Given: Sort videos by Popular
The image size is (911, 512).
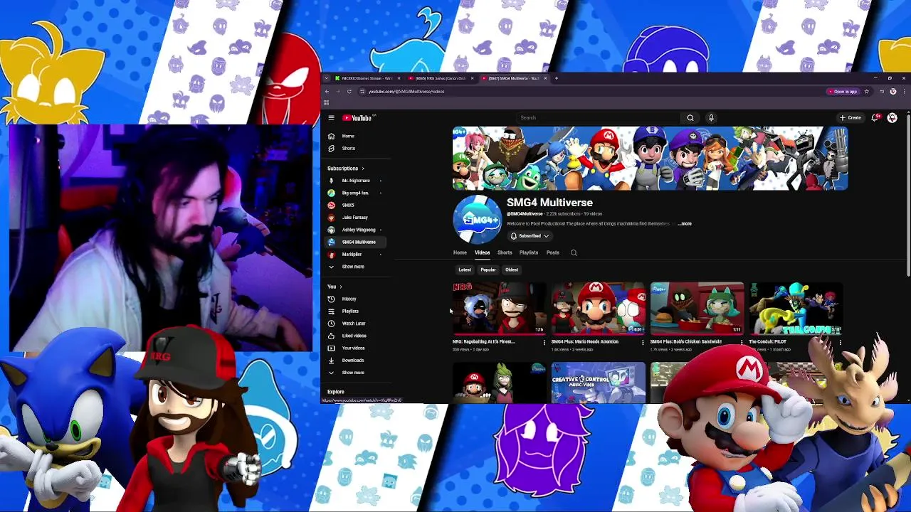Looking at the screenshot, I should [x=488, y=270].
